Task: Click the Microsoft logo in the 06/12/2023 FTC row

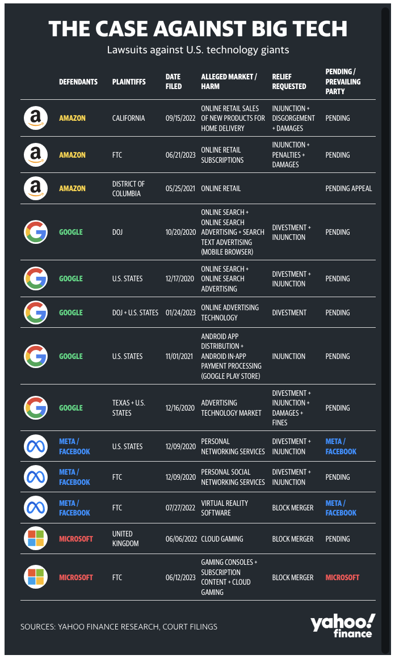Action: [x=36, y=577]
